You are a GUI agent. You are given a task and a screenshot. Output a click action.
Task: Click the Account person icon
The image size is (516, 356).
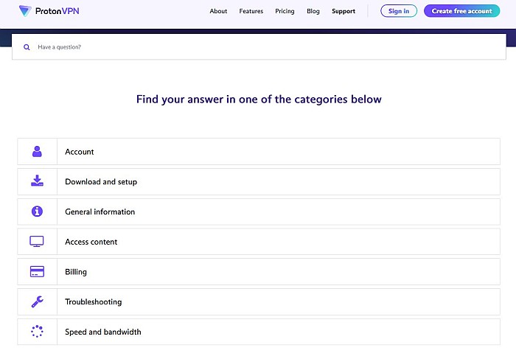pos(37,151)
